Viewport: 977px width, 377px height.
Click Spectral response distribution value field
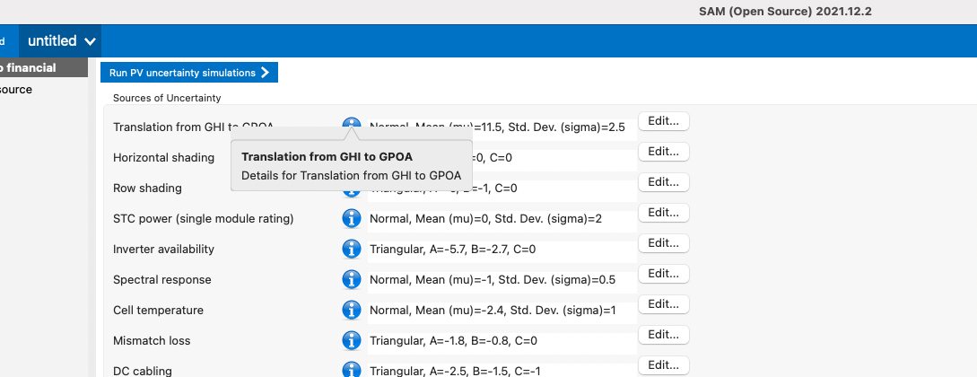(x=502, y=280)
